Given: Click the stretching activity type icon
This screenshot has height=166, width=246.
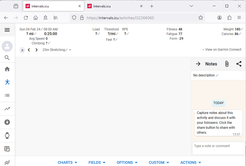Looking at the screenshot, I should pyautogui.click(x=22, y=50).
